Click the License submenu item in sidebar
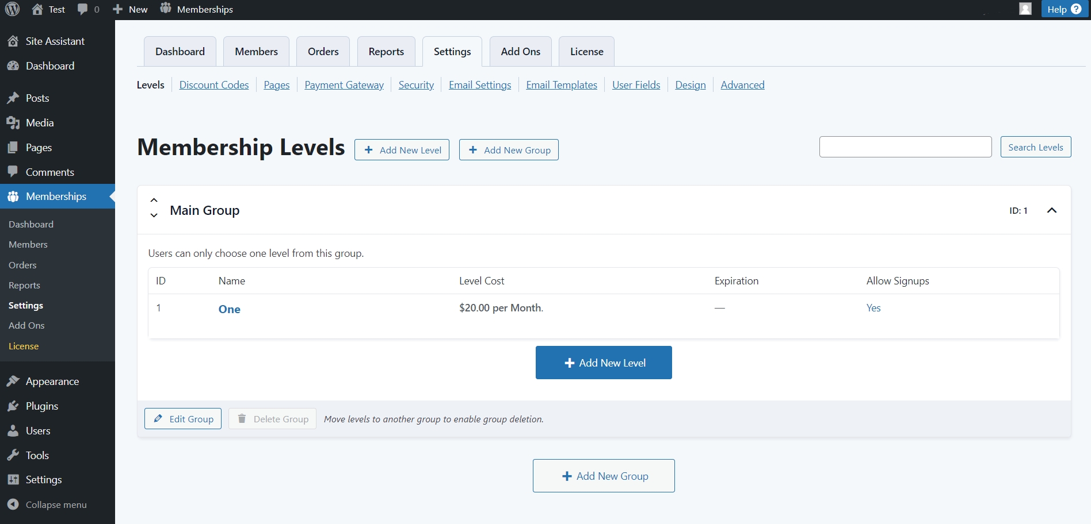This screenshot has height=524, width=1091. (24, 346)
